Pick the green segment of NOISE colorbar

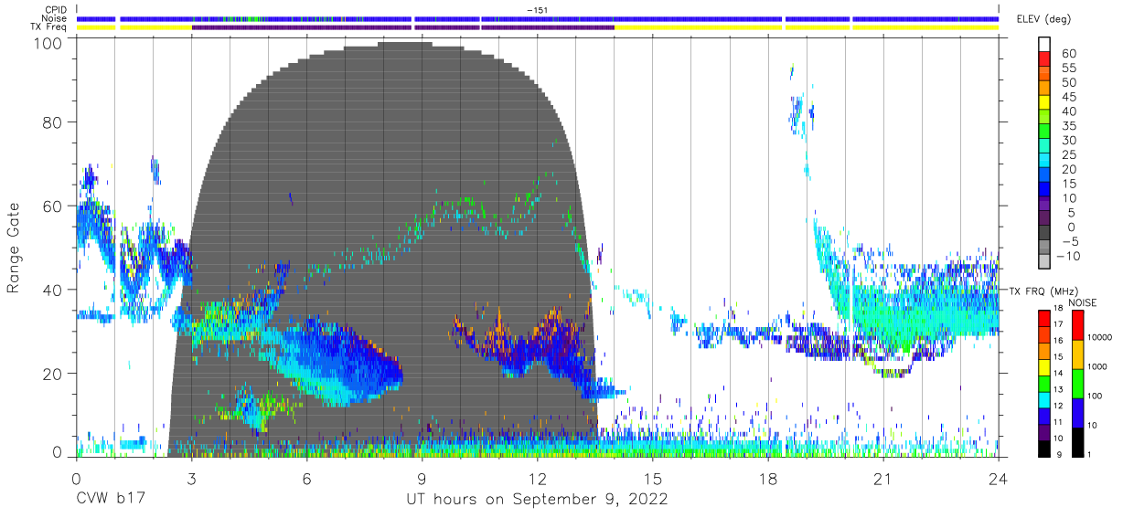[x=1078, y=384]
